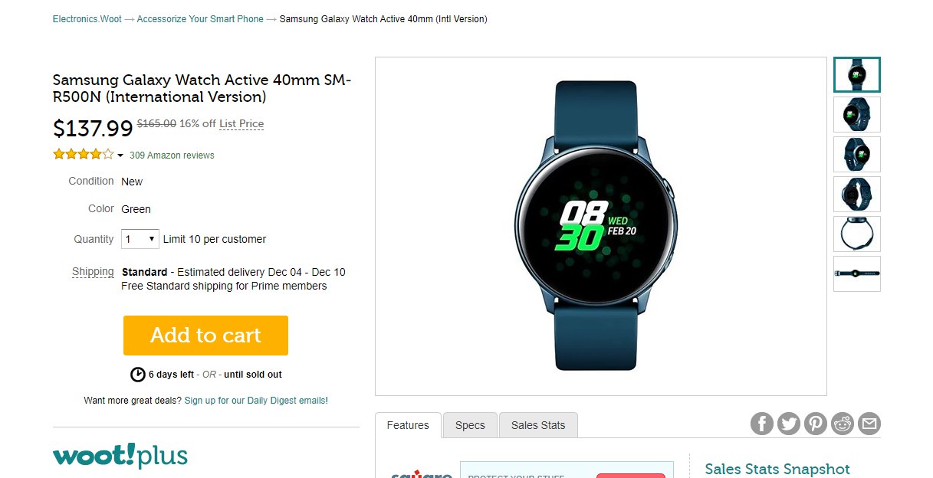This screenshot has height=478, width=933.
Task: Go to Electronics.Woot breadcrumb
Action: click(87, 19)
